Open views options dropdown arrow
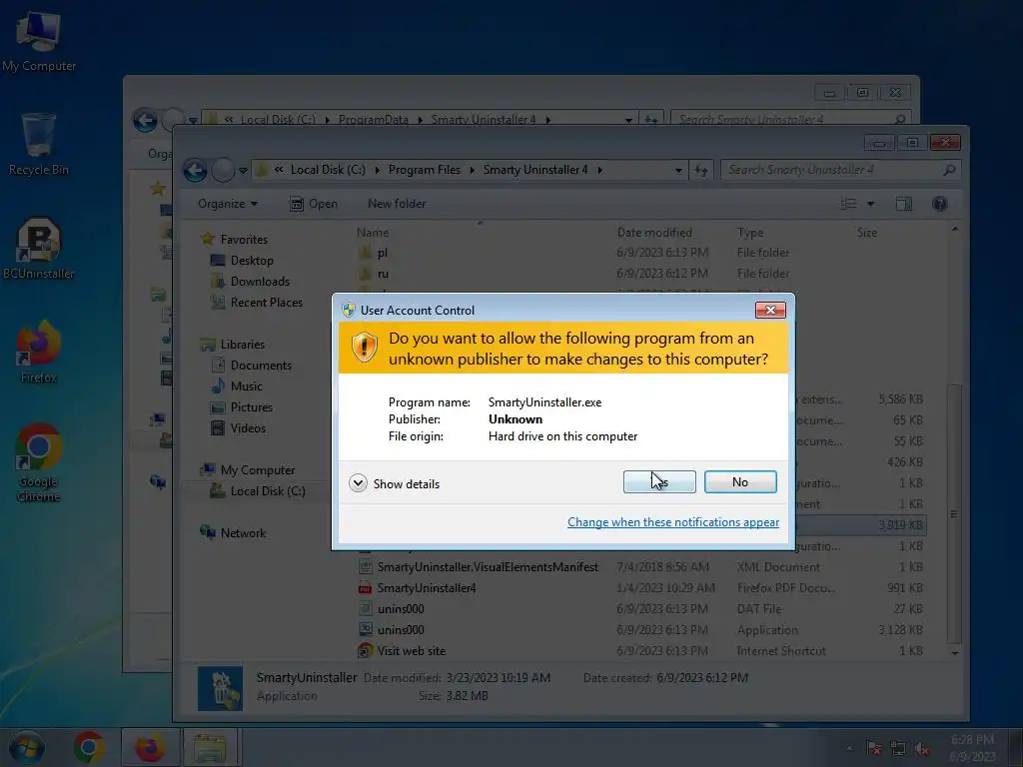The width and height of the screenshot is (1023, 767). (x=870, y=204)
